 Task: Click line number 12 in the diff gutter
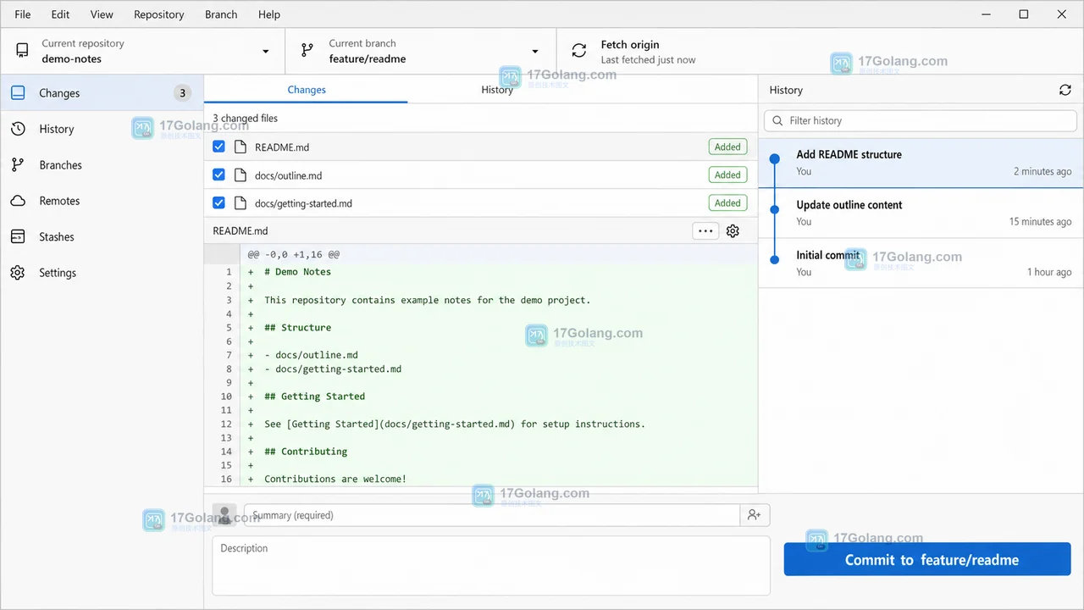226,424
